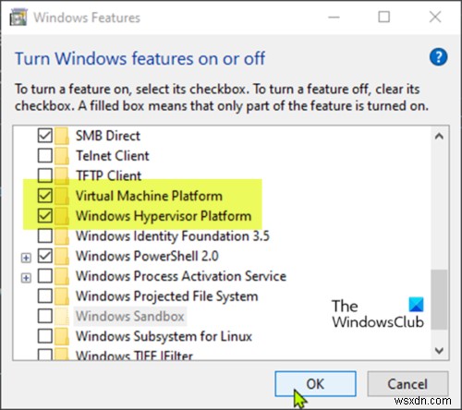Image resolution: width=462 pixels, height=410 pixels.
Task: Select the Windows Projected File System label
Action: pyautogui.click(x=167, y=296)
